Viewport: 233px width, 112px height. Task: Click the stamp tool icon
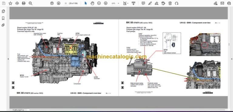click(163, 3)
